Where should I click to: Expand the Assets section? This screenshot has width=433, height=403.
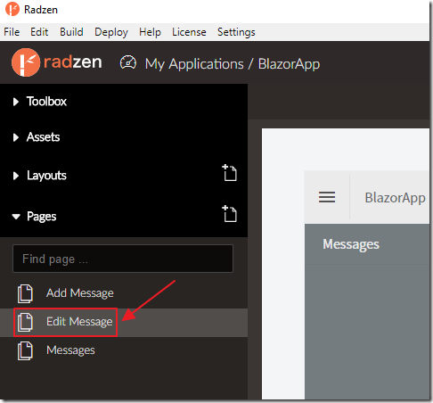click(37, 137)
